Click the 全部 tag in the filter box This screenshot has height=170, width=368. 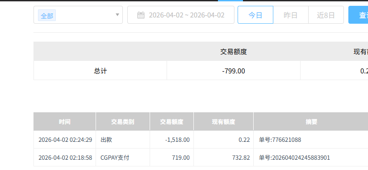[x=47, y=15]
